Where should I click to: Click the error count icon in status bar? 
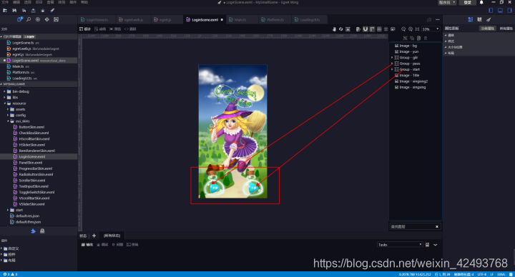point(5,274)
